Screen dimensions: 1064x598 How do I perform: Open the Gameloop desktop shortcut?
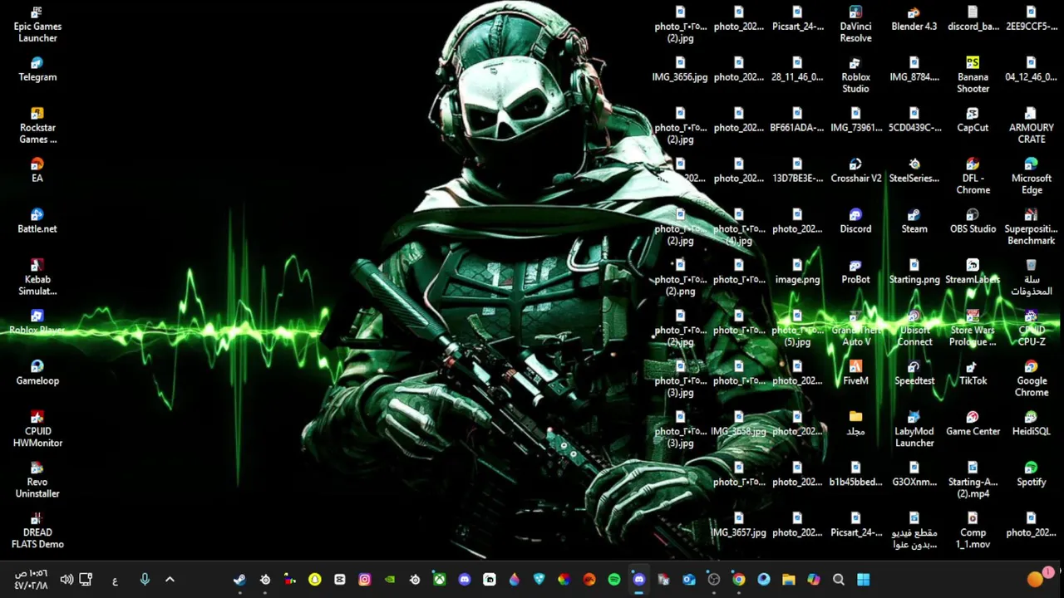point(37,374)
